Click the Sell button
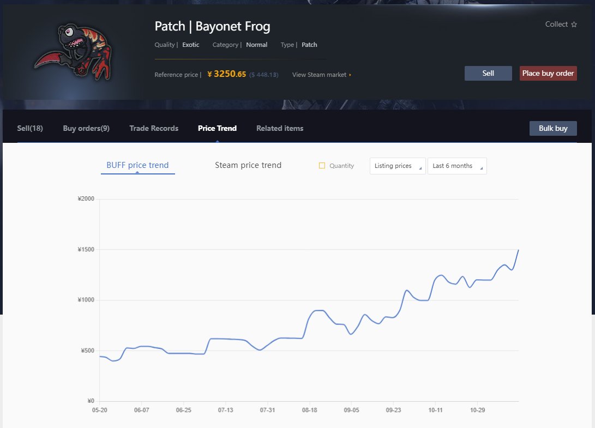The width and height of the screenshot is (595, 428). pyautogui.click(x=488, y=73)
